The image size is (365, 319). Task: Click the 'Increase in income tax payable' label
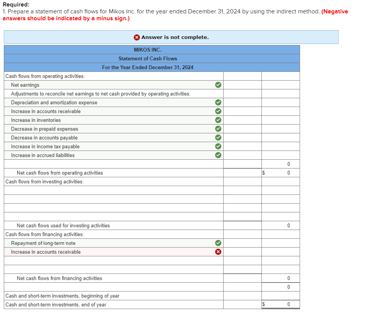[45, 147]
